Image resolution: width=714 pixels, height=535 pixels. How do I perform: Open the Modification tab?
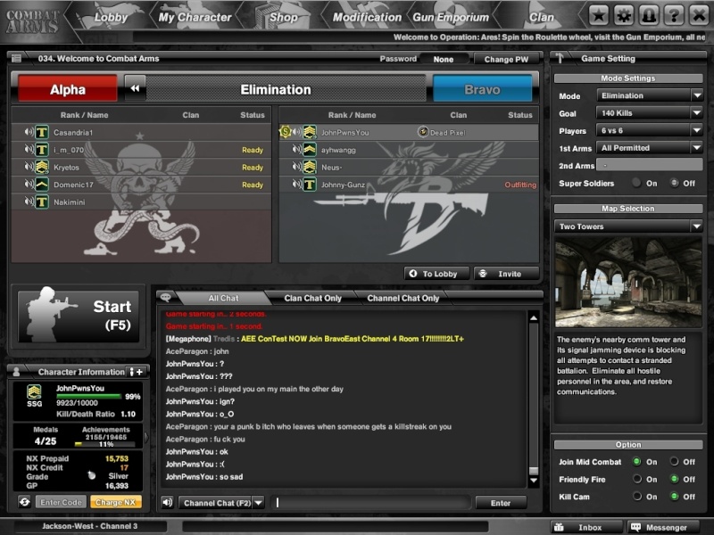point(367,17)
